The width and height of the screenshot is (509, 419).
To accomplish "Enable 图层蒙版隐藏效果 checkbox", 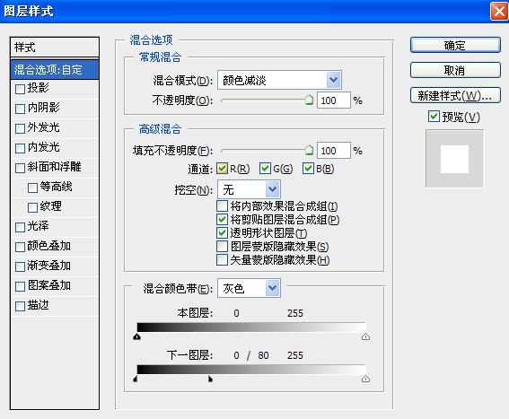I will 222,247.
